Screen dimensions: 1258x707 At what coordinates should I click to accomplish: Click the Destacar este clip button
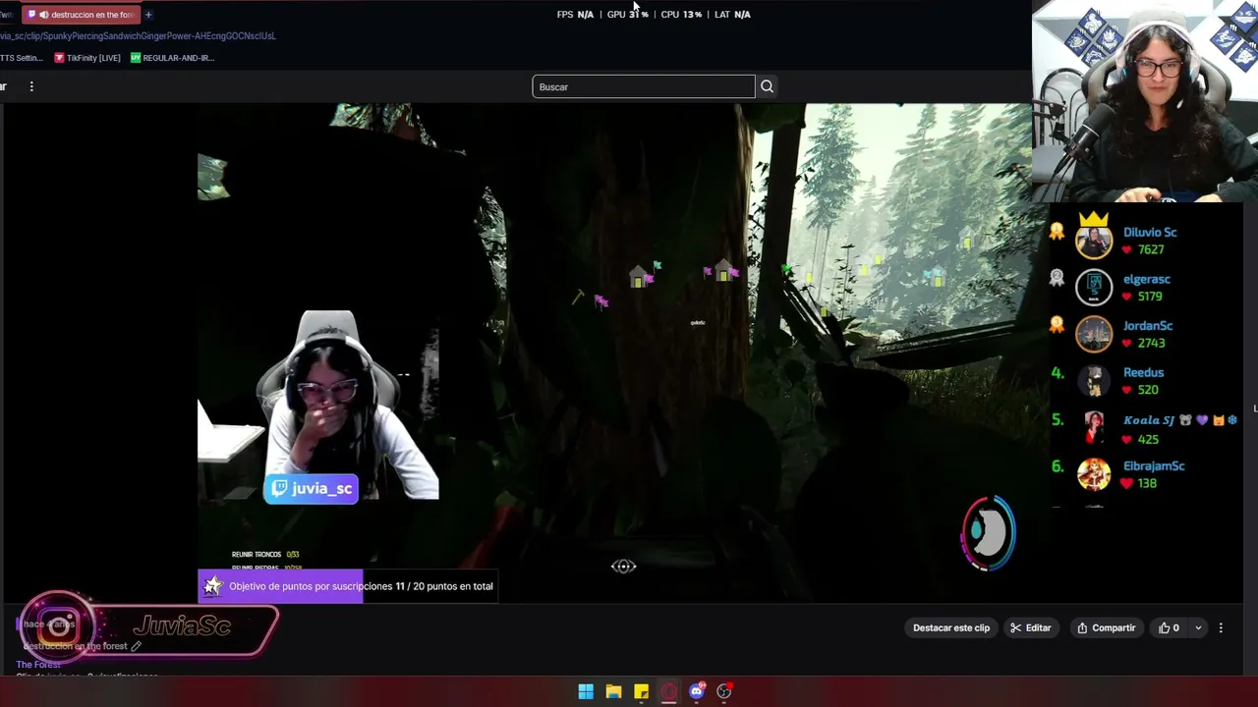(951, 627)
